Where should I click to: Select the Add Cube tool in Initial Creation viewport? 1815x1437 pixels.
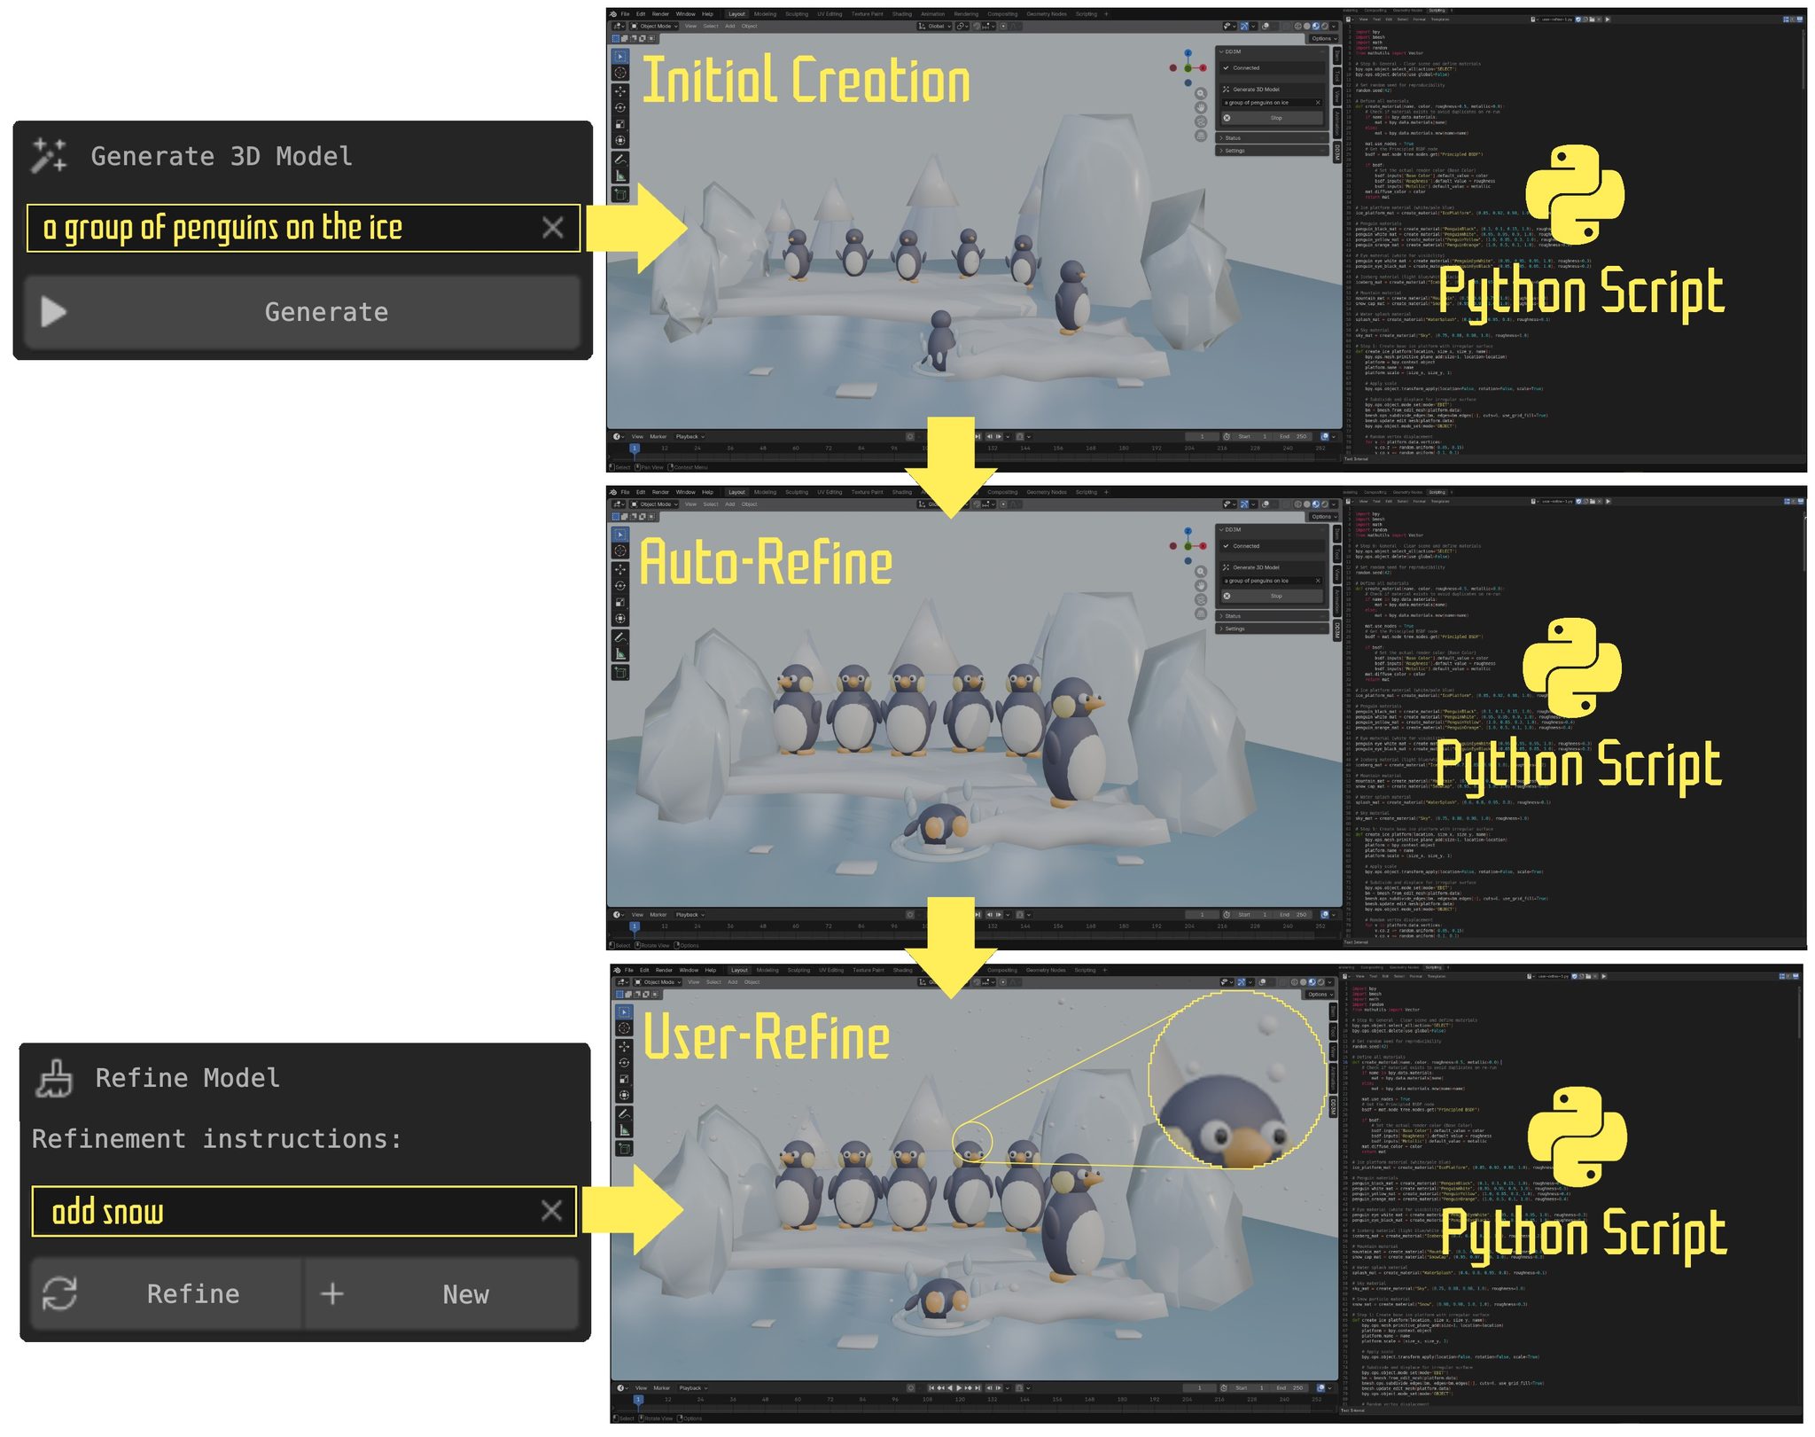[620, 194]
